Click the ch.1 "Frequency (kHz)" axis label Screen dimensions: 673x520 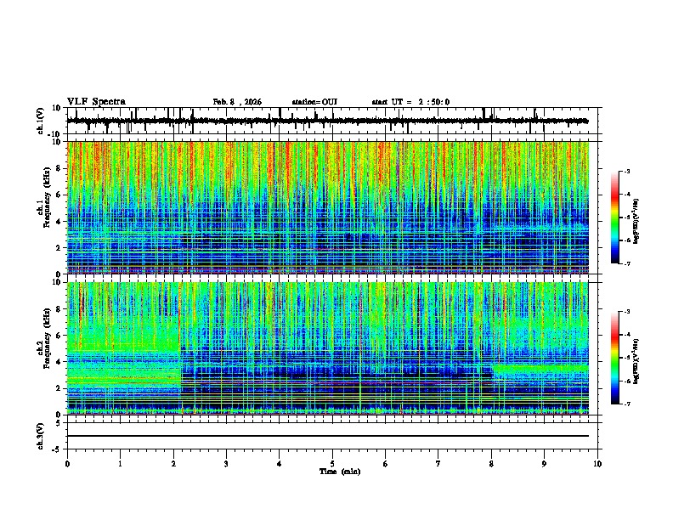coord(47,197)
